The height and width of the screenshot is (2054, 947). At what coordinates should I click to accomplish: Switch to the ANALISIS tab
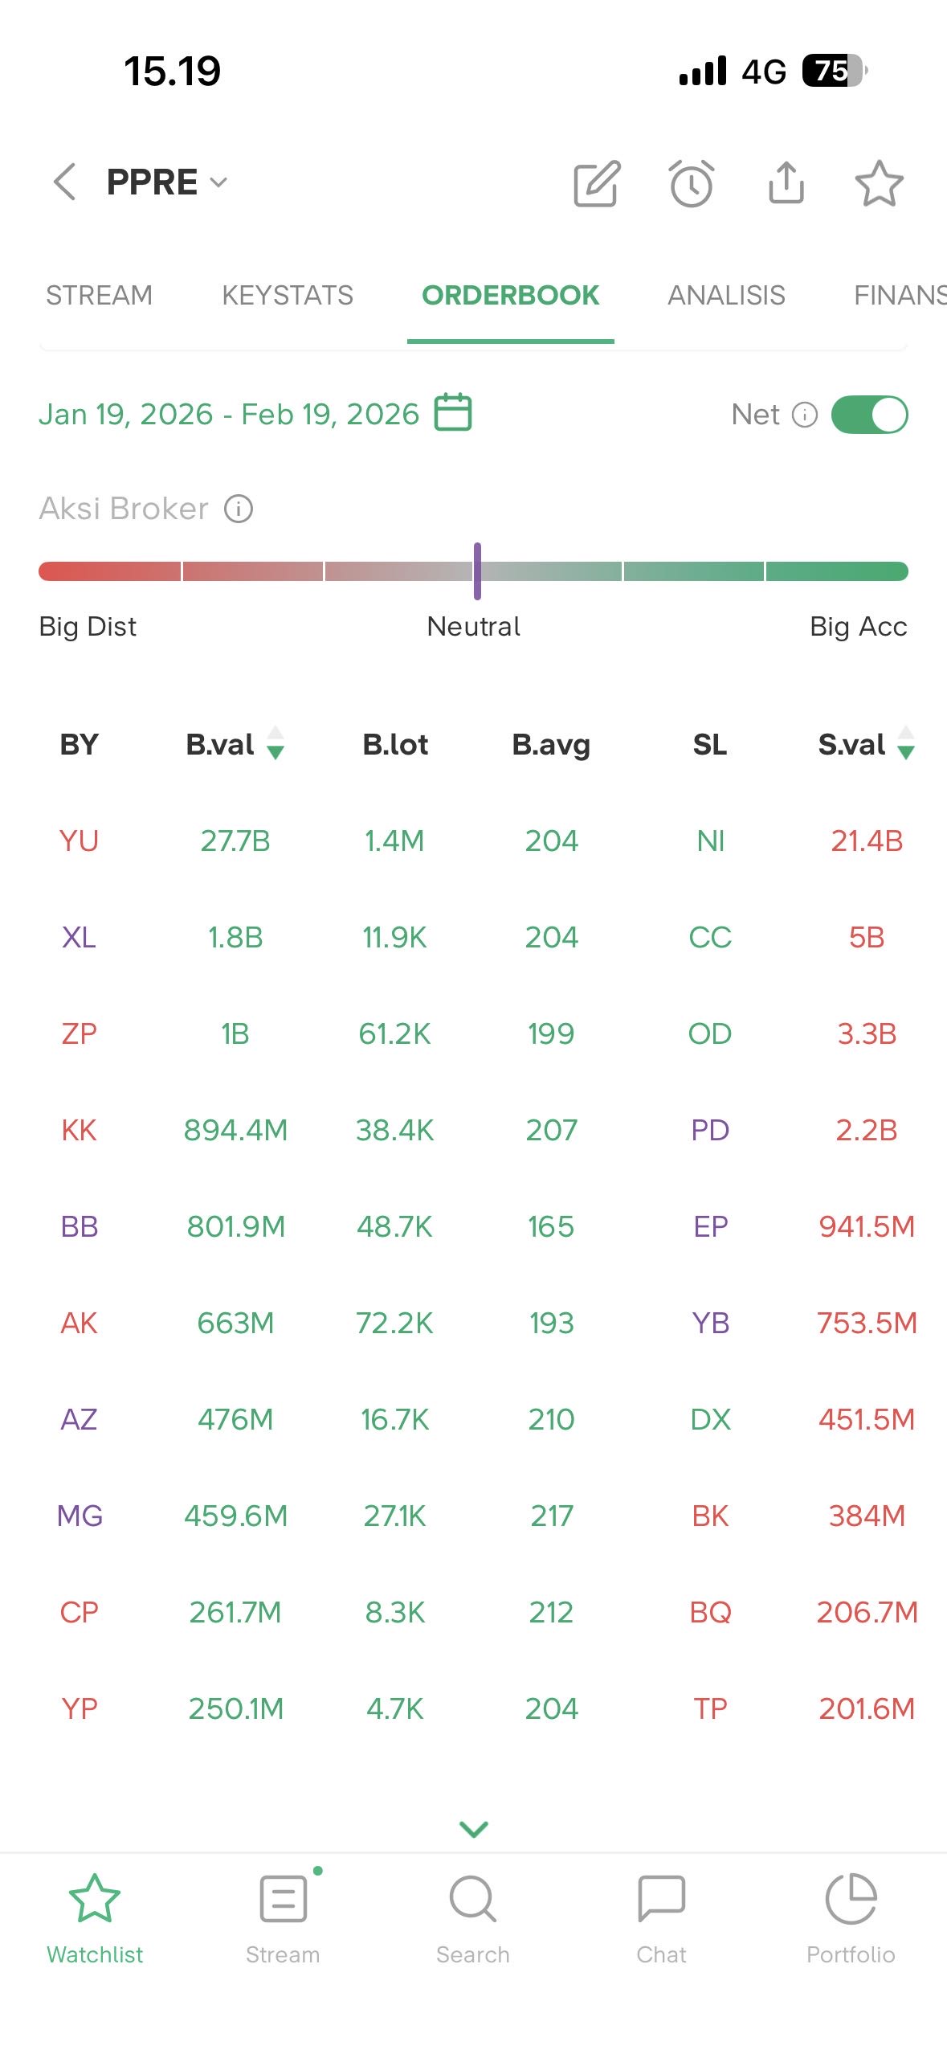(x=726, y=296)
